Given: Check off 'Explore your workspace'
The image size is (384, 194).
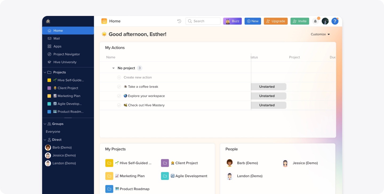Looking at the screenshot, I should click(x=119, y=96).
